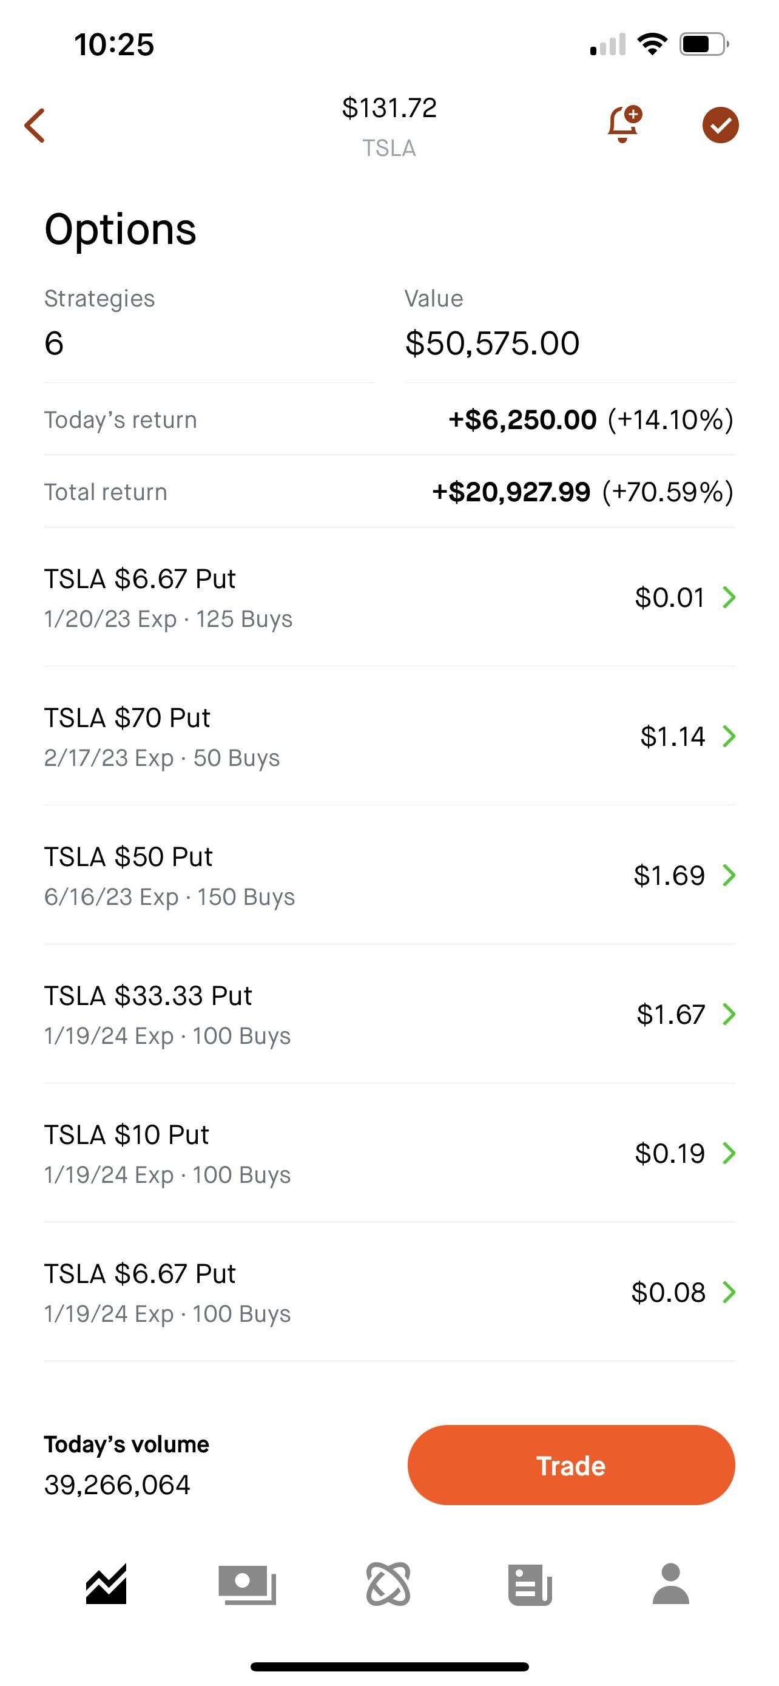Open the crypto tab icon
Viewport: 779px width, 1686px height.
tap(388, 1584)
